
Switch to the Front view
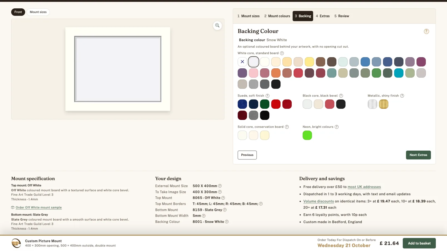(18, 12)
